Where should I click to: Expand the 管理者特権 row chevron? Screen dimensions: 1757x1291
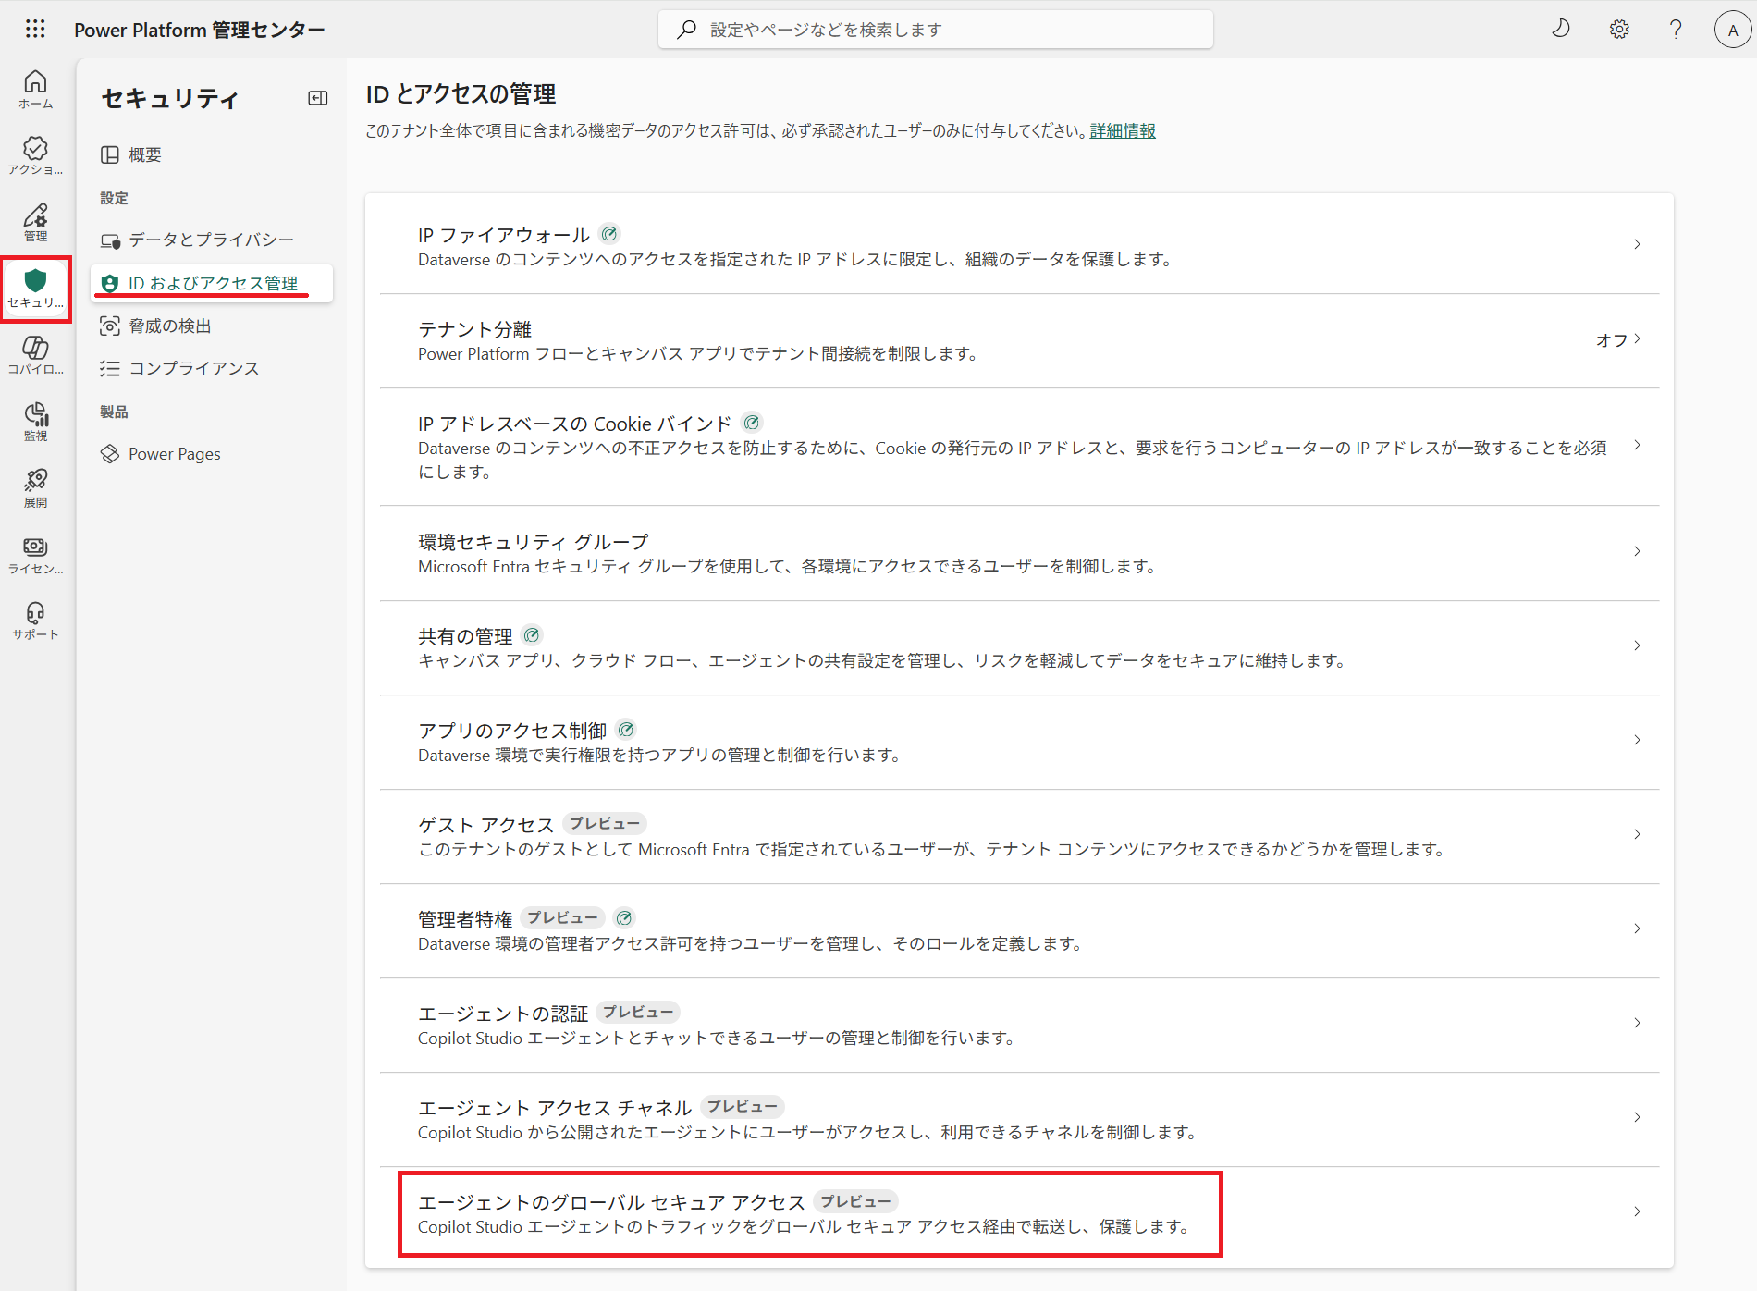pos(1637,928)
